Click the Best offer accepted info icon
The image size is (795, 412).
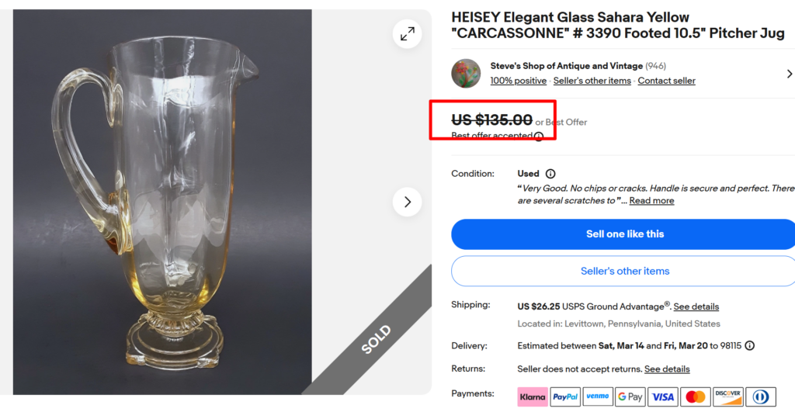(539, 137)
